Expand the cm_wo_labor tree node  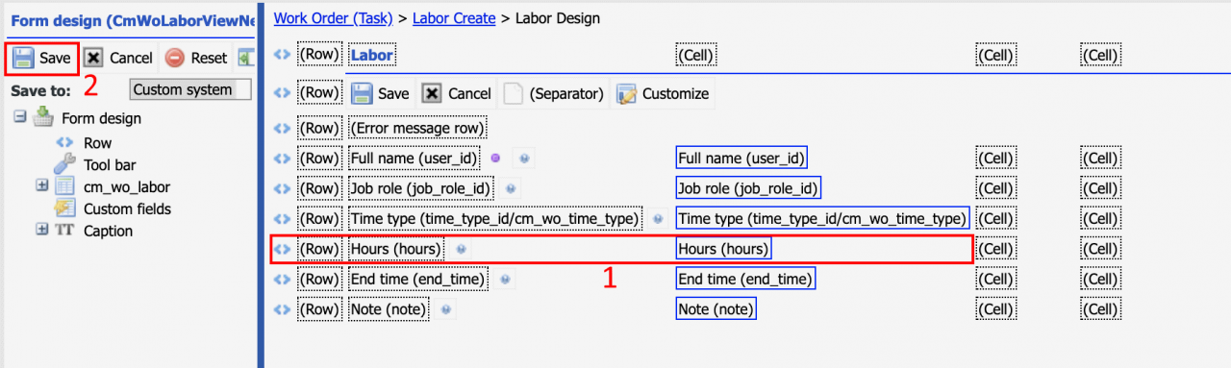(41, 185)
